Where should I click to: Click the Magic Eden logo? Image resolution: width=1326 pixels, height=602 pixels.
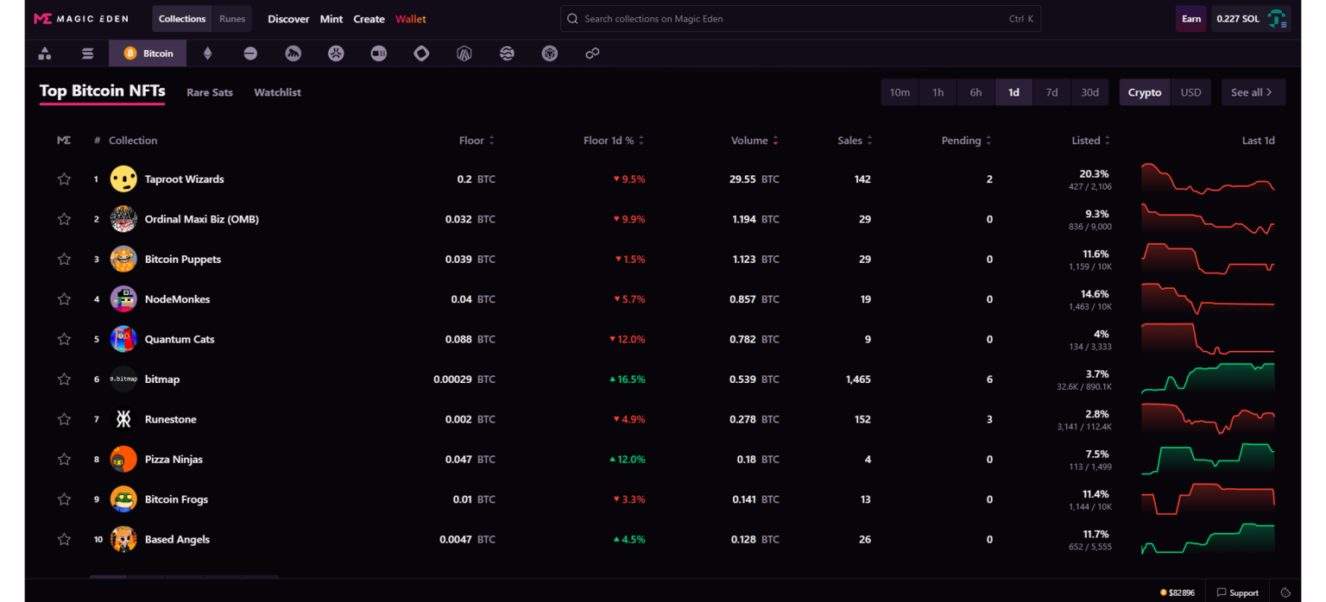[81, 19]
